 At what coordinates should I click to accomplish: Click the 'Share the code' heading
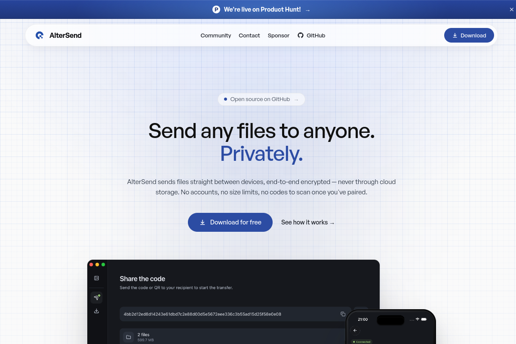(x=142, y=279)
